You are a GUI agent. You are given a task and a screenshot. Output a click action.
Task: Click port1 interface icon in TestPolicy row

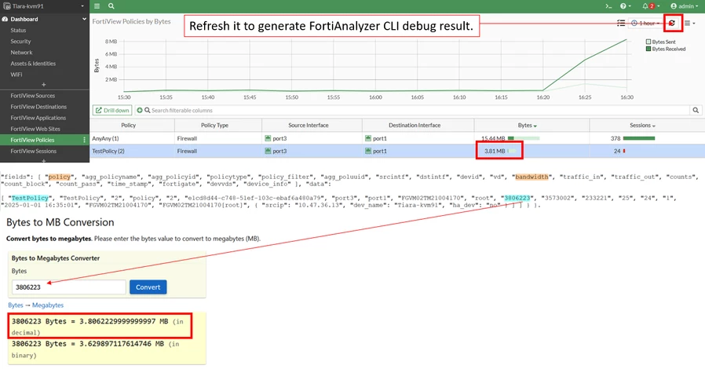coord(368,151)
